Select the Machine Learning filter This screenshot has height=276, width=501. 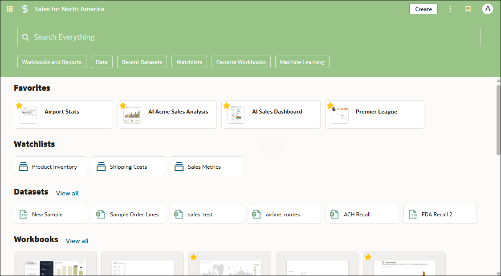click(302, 62)
